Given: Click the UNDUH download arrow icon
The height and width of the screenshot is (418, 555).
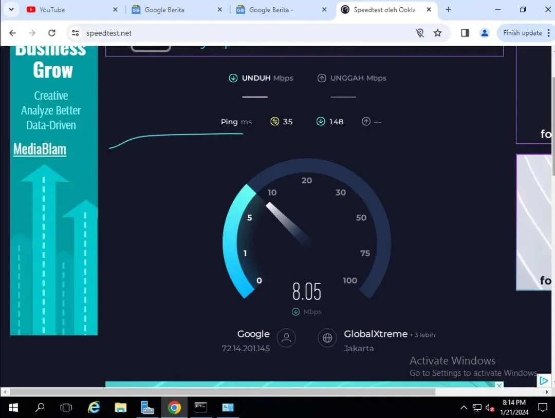Looking at the screenshot, I should tap(233, 78).
